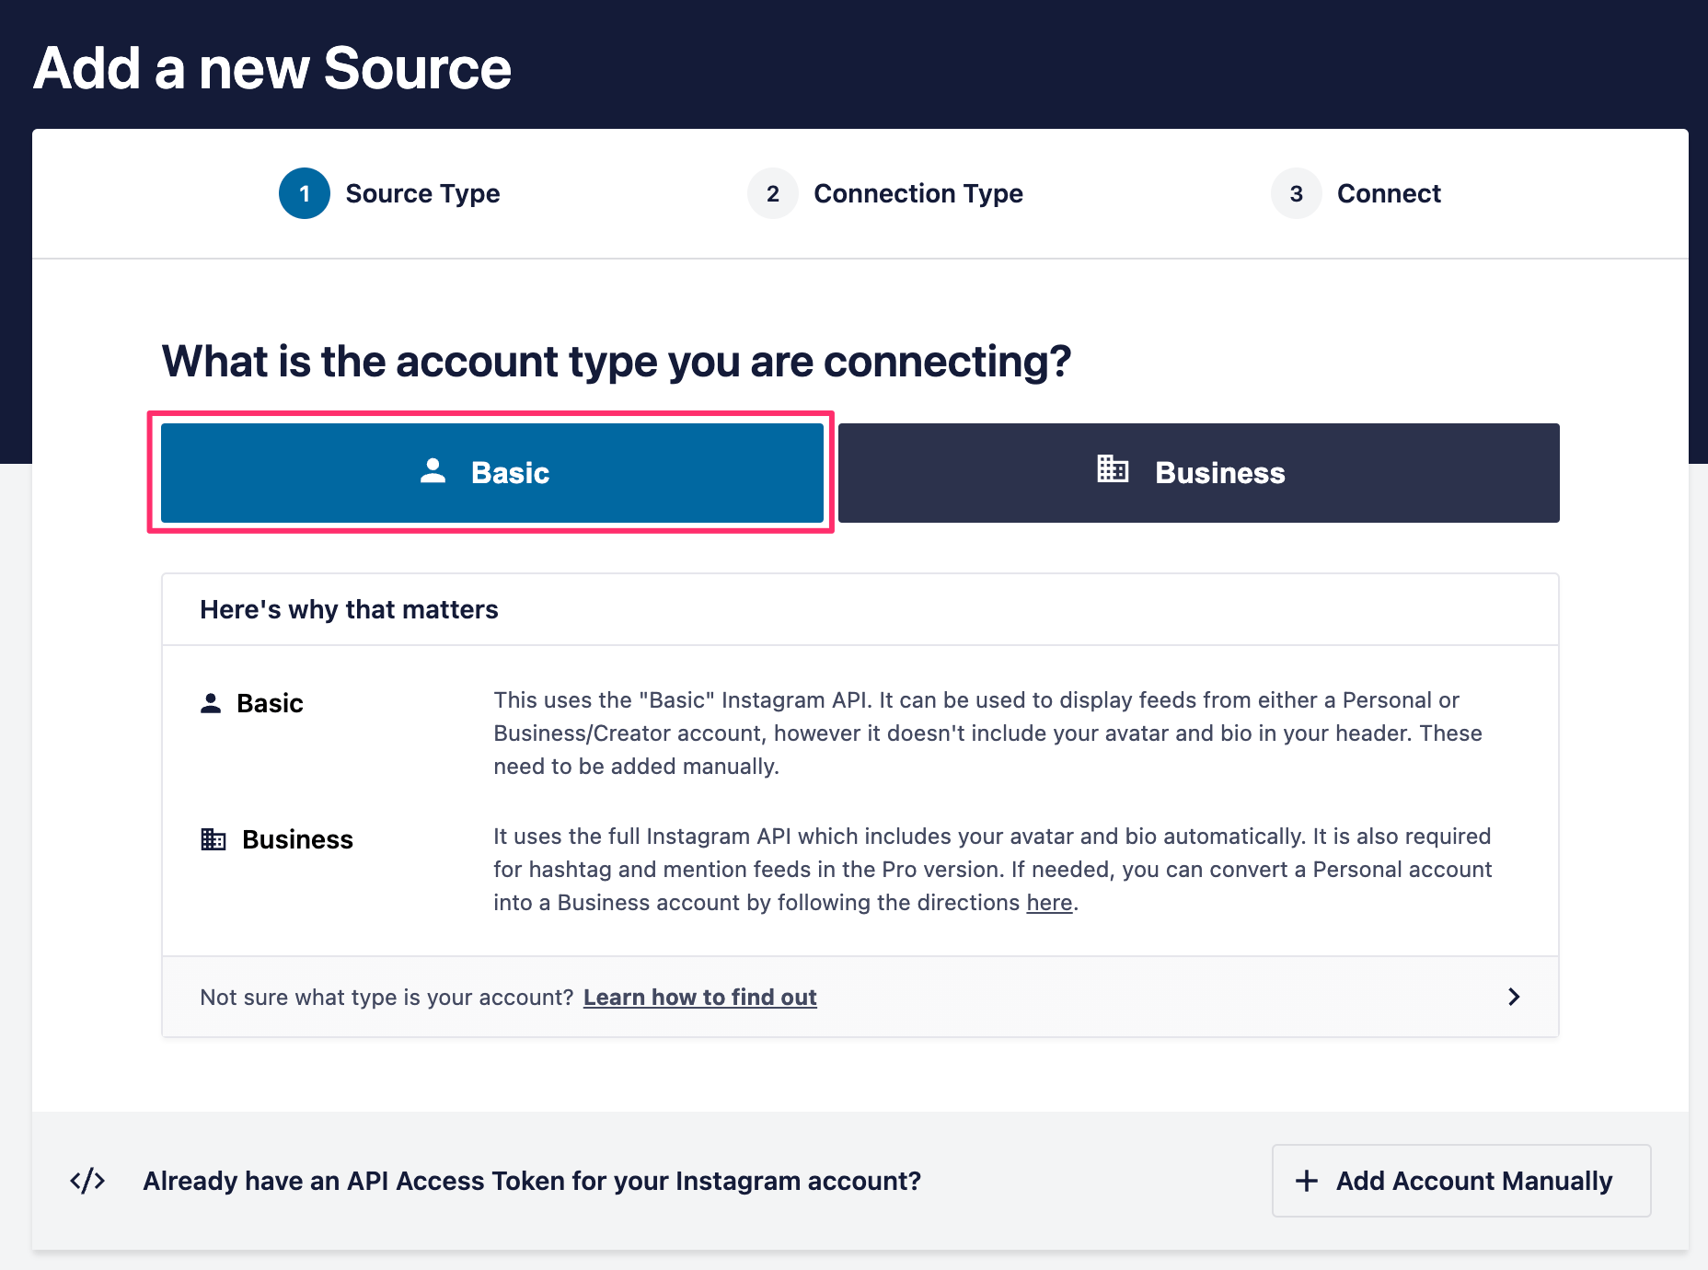
Task: Click building icon in Business explanation row
Action: click(213, 839)
